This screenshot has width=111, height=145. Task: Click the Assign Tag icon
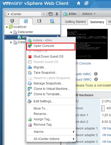coord(30,119)
